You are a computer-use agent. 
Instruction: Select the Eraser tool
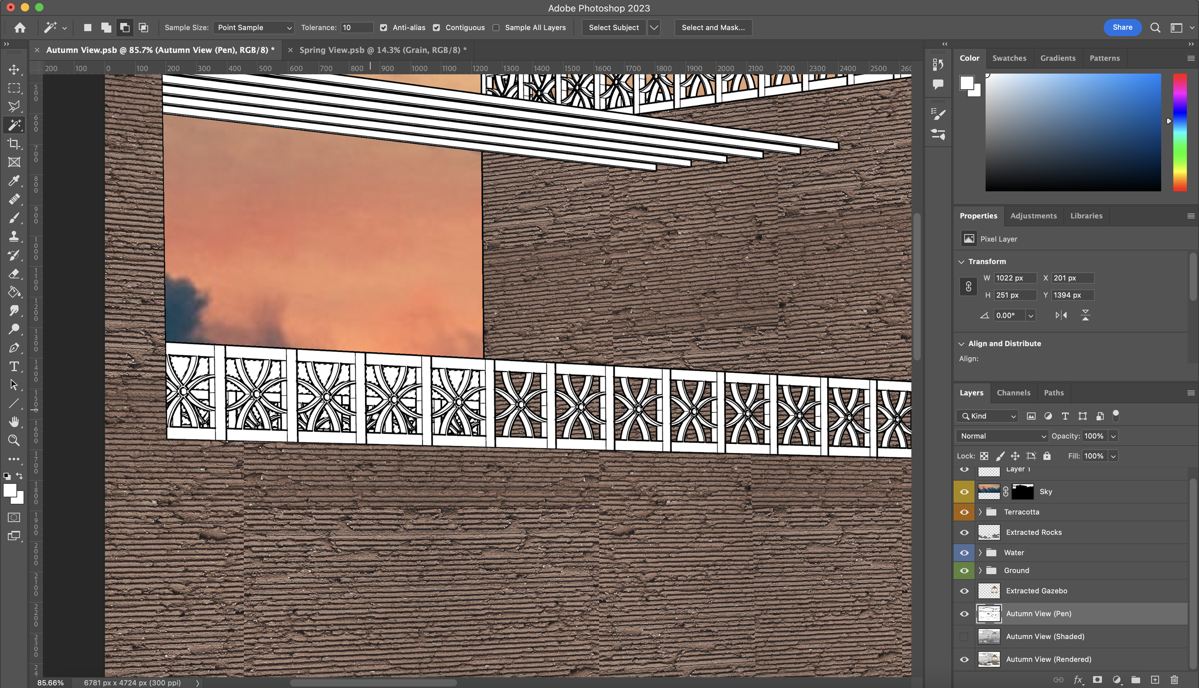pyautogui.click(x=14, y=274)
